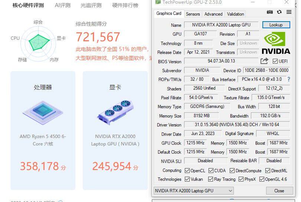301x202 pixels.
Task: Click the Resizable BAR Disabled value
Action: tap(274, 161)
